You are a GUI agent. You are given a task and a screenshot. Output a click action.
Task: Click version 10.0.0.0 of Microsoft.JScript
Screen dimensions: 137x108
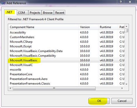pyautogui.click(x=85, y=46)
